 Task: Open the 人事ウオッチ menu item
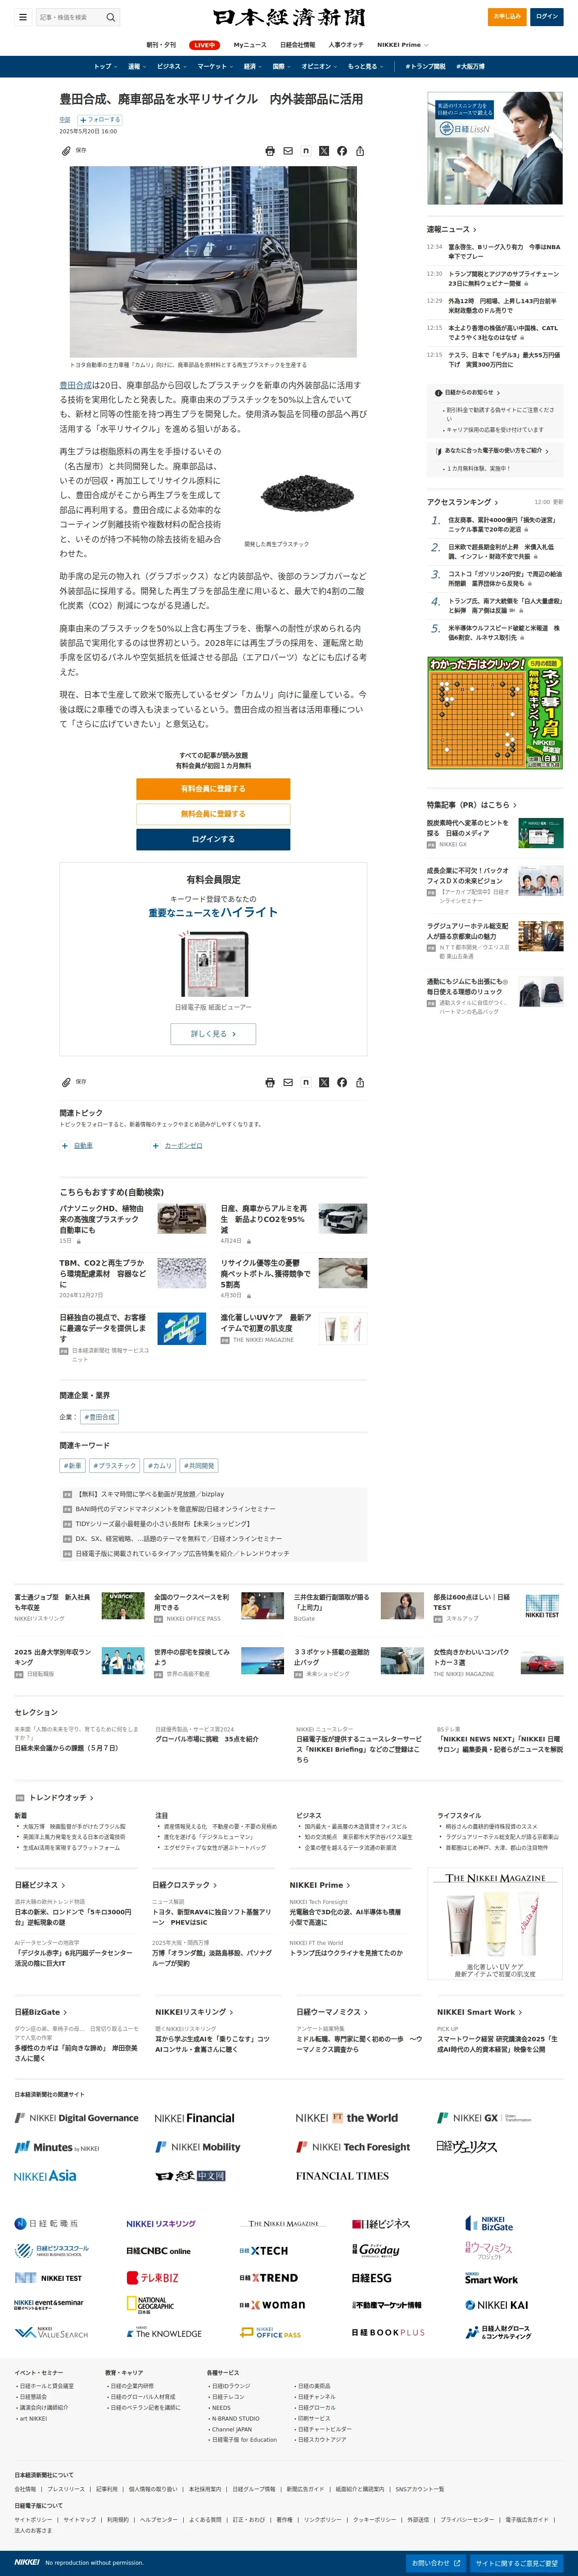tap(346, 45)
